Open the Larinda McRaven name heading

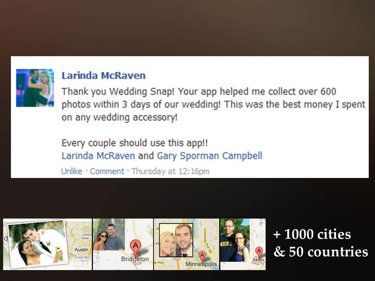(104, 75)
